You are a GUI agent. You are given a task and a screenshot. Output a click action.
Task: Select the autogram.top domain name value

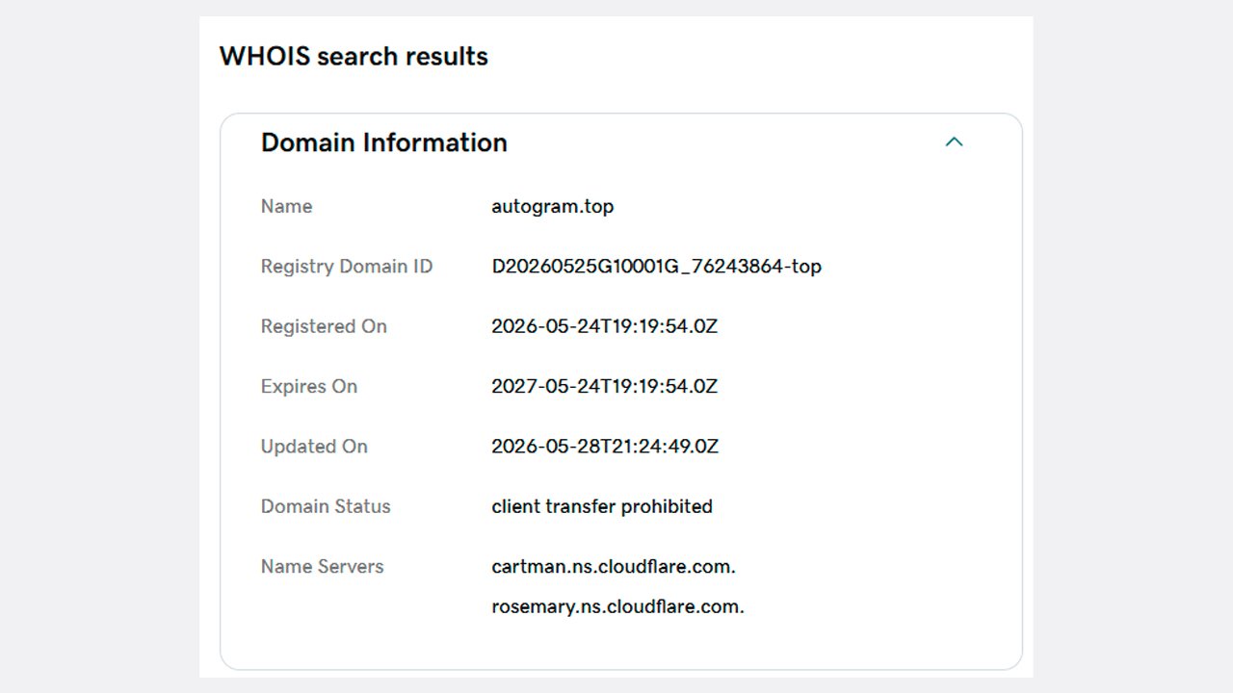point(552,206)
